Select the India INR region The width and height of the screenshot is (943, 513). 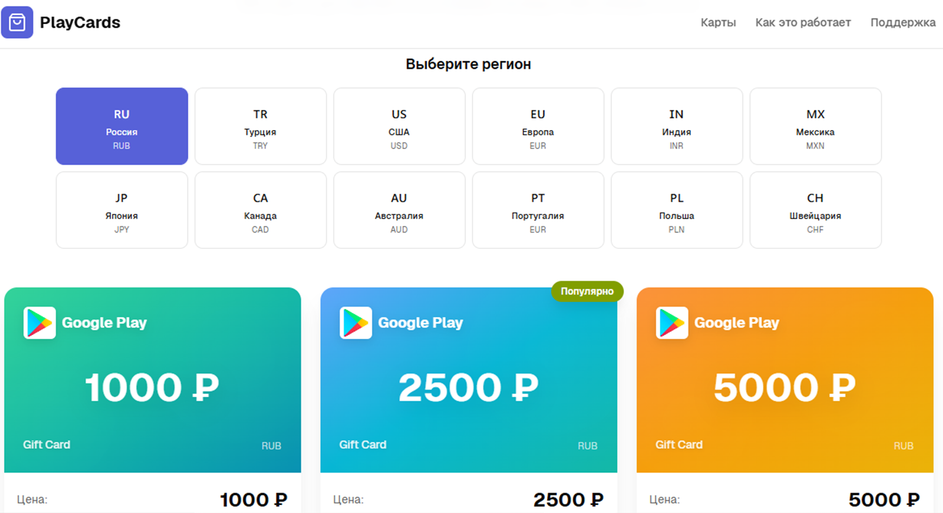click(677, 126)
